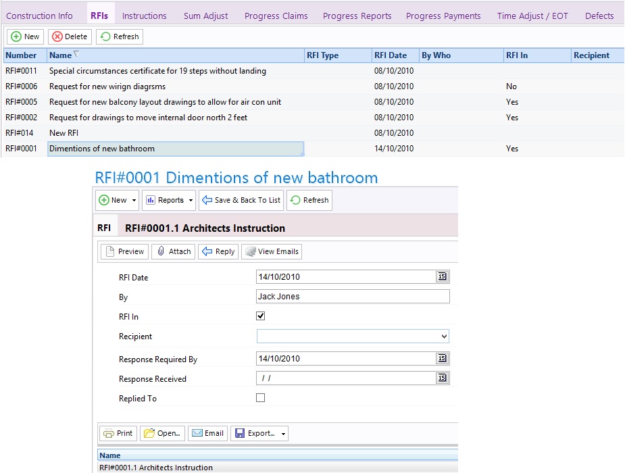Viewport: 625px width, 473px height.
Task: Select the New RFI row
Action: tap(314, 133)
